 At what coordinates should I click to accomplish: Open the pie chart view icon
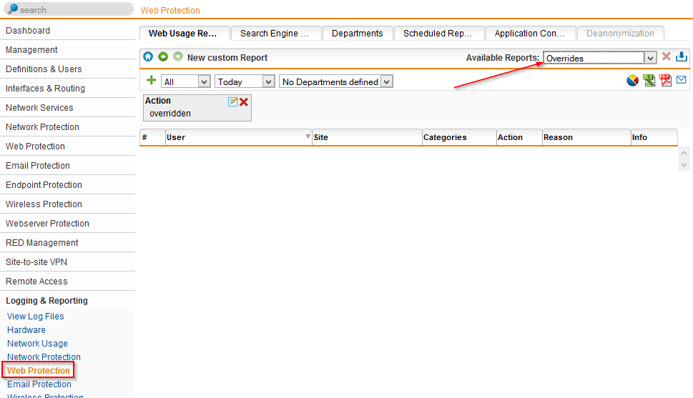[x=632, y=81]
